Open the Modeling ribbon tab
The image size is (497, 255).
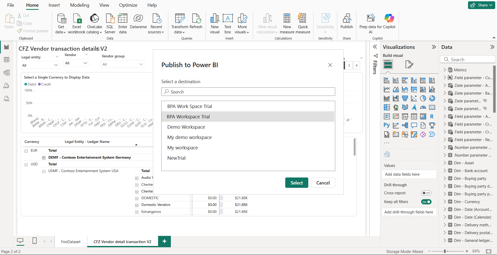(79, 5)
